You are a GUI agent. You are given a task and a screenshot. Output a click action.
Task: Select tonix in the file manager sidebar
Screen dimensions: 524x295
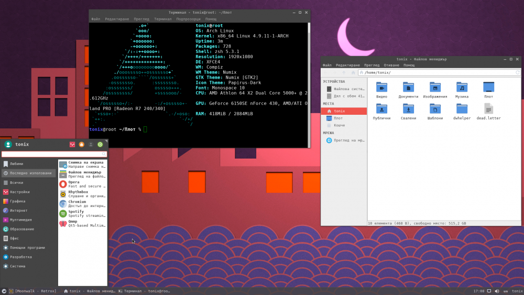pos(344,111)
